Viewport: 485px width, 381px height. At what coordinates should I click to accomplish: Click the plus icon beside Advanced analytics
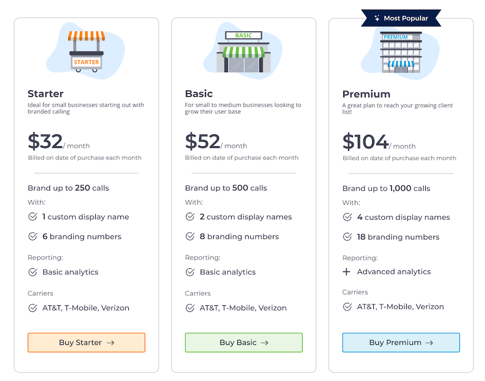[x=347, y=272]
